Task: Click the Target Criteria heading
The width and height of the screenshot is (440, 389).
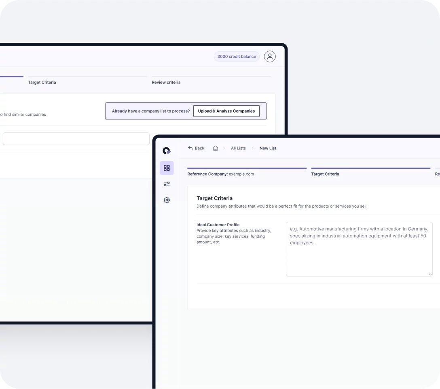Action: 214,198
